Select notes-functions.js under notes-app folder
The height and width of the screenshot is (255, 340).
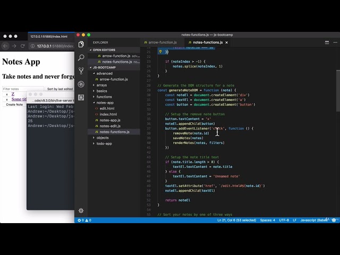point(114,132)
